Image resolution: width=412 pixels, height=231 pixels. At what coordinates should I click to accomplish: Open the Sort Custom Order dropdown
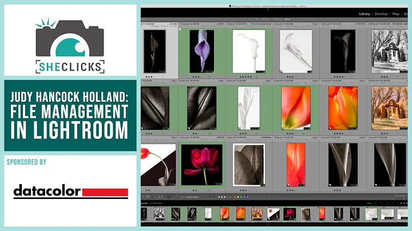click(x=192, y=197)
